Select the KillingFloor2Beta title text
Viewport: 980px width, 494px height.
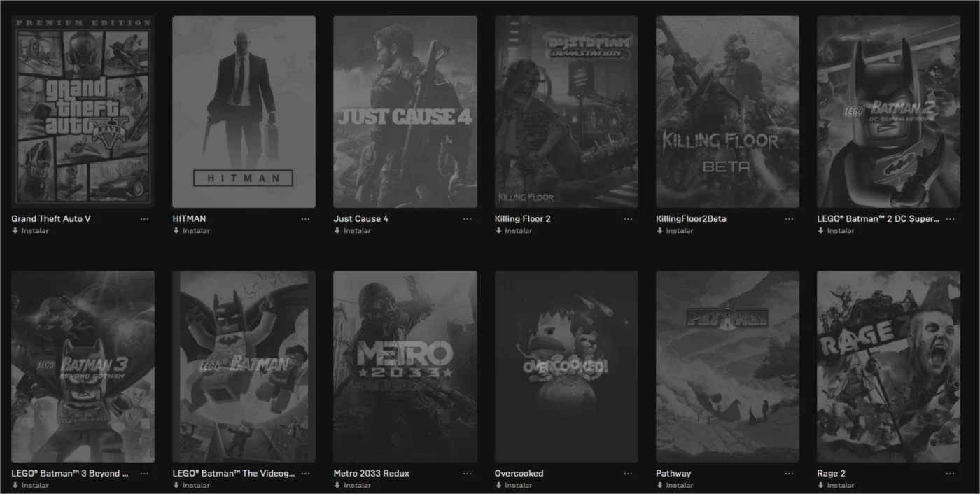691,219
